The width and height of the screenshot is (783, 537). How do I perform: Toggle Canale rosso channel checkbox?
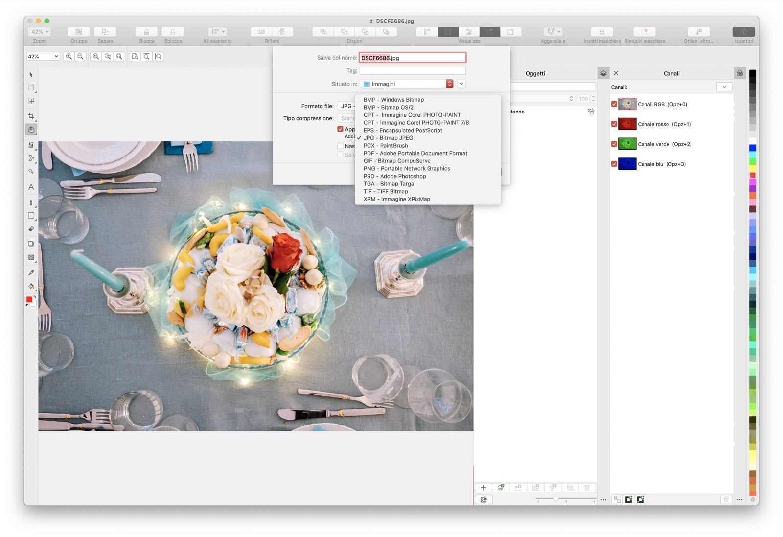(x=614, y=124)
